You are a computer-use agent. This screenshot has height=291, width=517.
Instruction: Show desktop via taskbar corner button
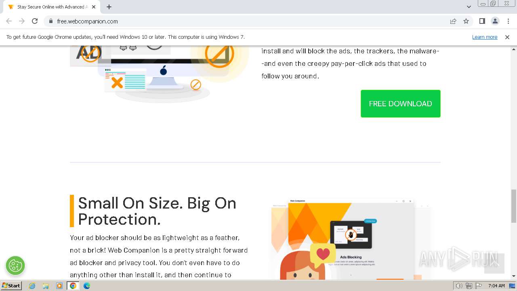coord(513,286)
